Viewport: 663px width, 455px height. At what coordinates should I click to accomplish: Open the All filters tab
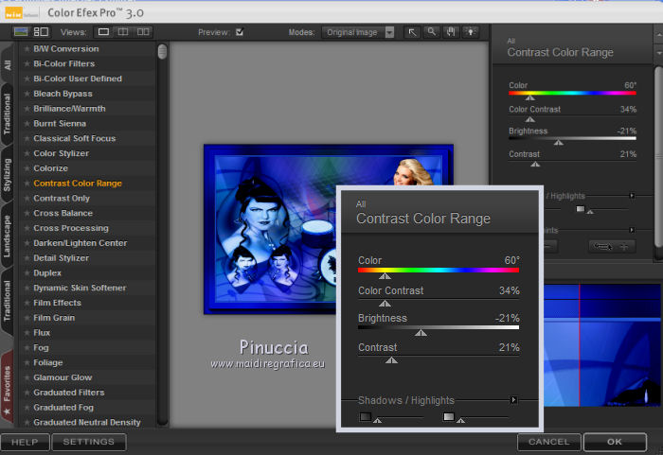pos(8,64)
